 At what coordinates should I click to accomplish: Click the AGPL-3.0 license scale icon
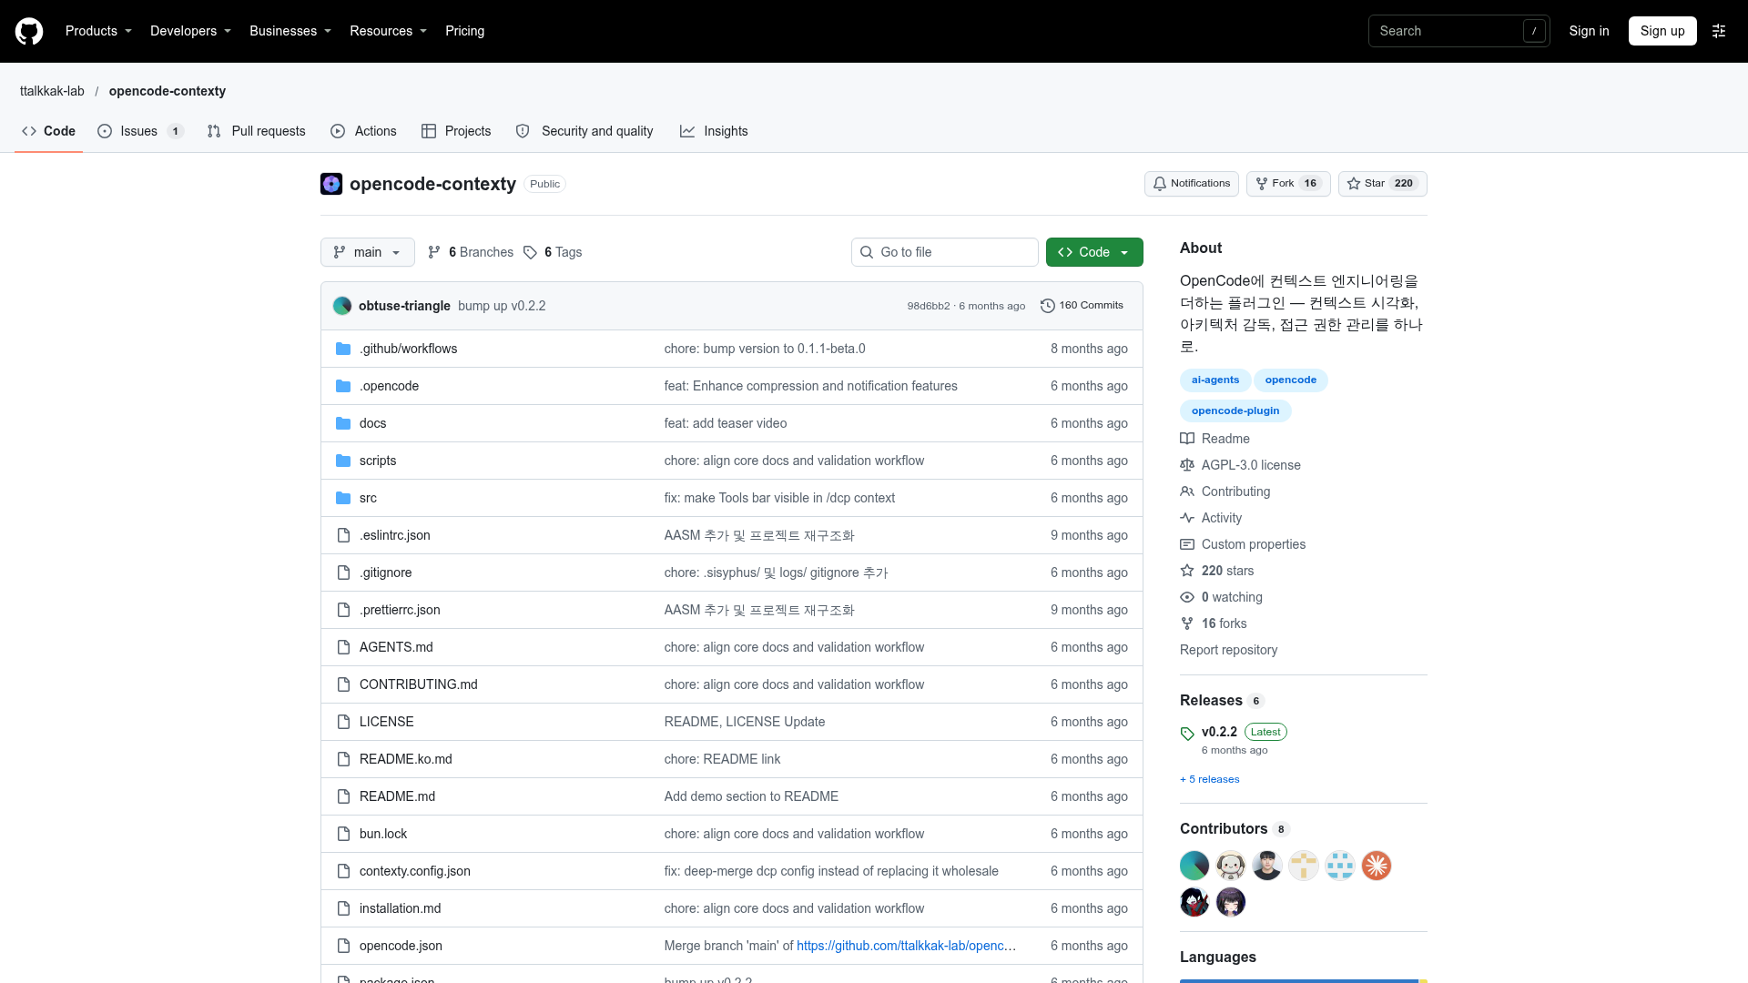[1187, 465]
